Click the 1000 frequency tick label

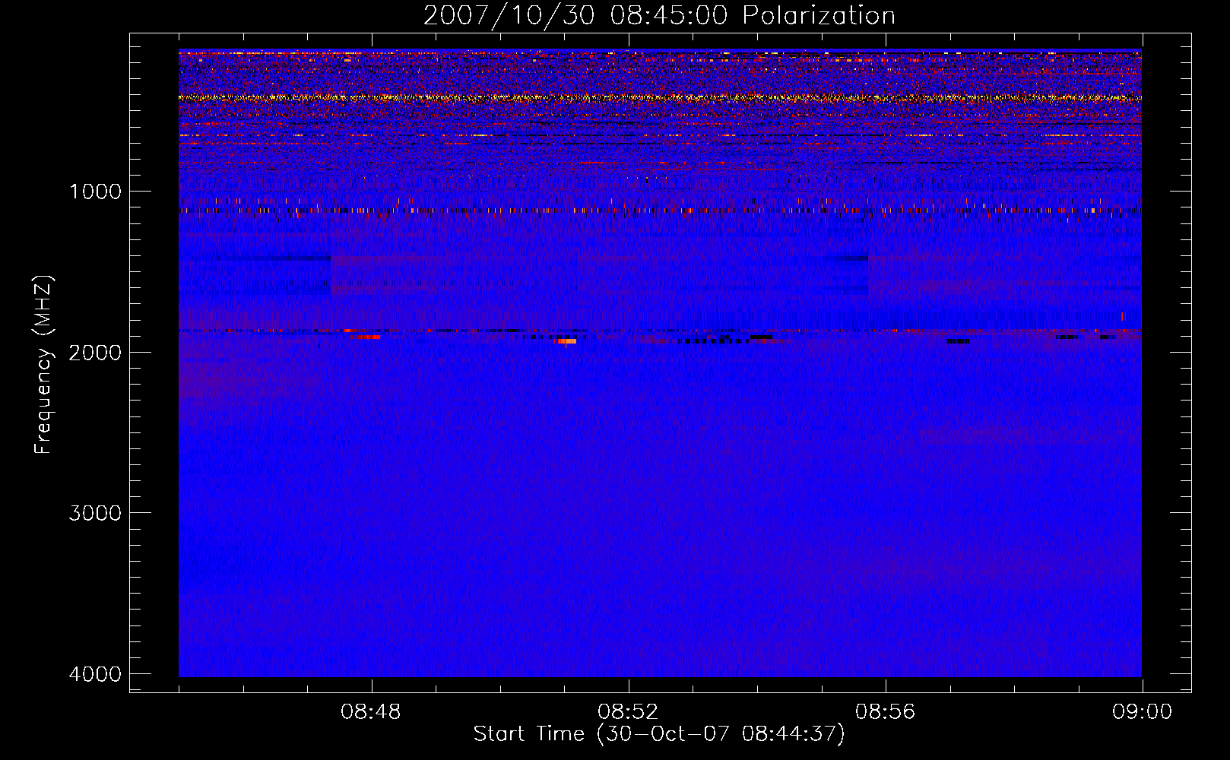pos(95,192)
